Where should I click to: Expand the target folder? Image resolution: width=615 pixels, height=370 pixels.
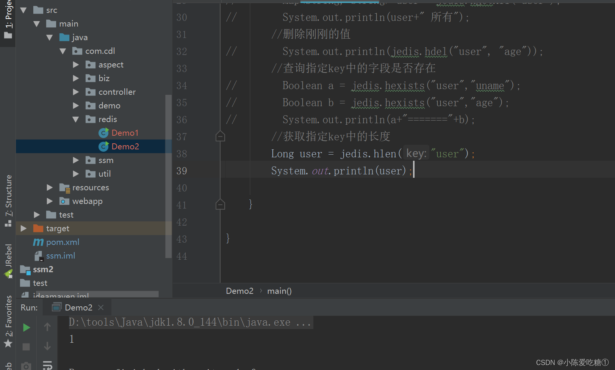click(x=24, y=228)
